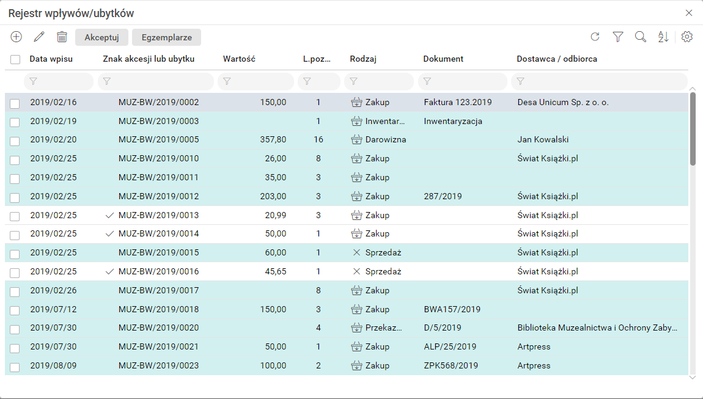Check the row MUZ-BW/2019/0018
The height and width of the screenshot is (399, 703).
(15, 310)
